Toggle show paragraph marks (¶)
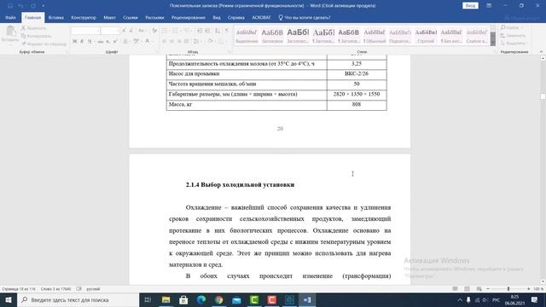Screen dimensions: 546x307 click(x=227, y=31)
